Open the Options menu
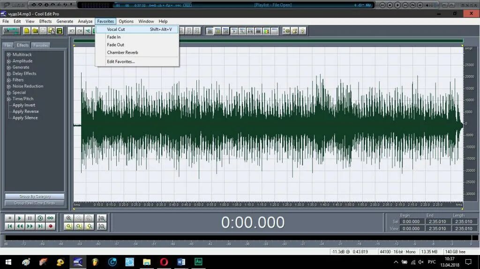 pyautogui.click(x=126, y=22)
